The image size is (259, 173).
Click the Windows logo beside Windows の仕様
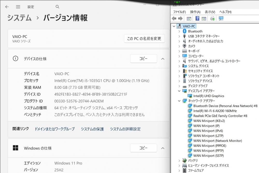click(16, 148)
